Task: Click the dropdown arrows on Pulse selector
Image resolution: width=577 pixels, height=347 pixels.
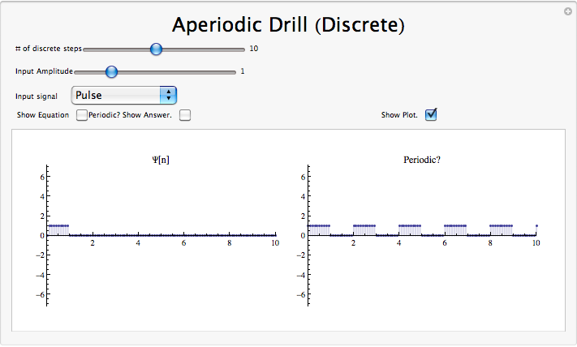Action: click(x=168, y=96)
